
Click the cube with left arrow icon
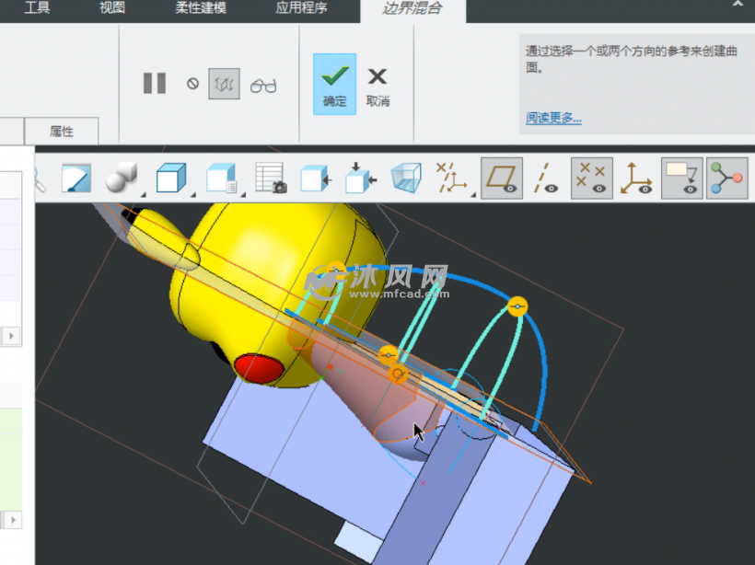click(x=317, y=179)
